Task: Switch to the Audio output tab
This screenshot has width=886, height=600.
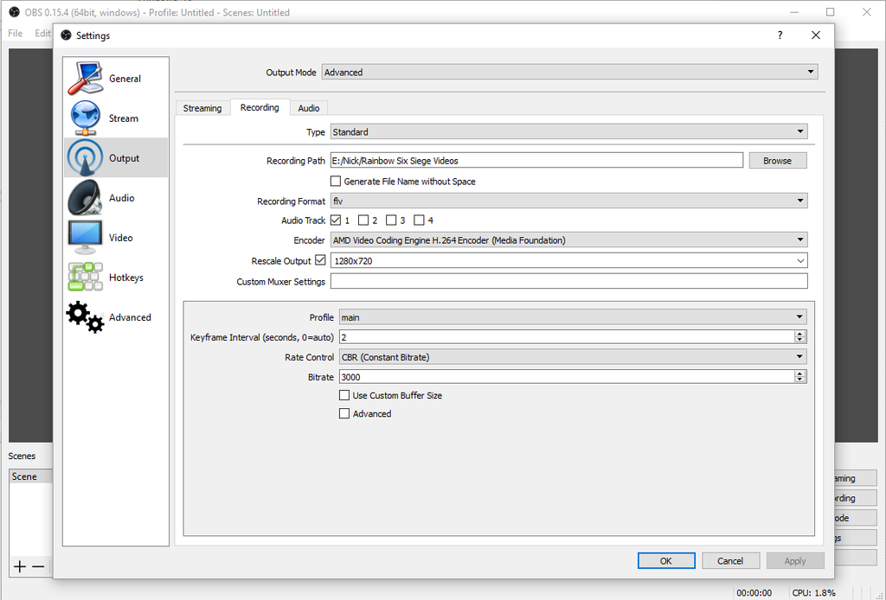Action: [309, 108]
